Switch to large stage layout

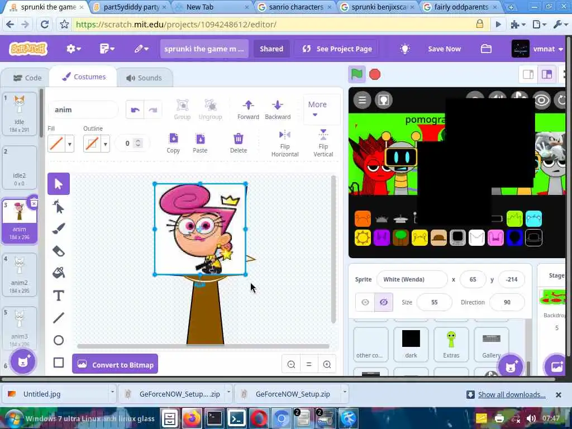pos(546,74)
